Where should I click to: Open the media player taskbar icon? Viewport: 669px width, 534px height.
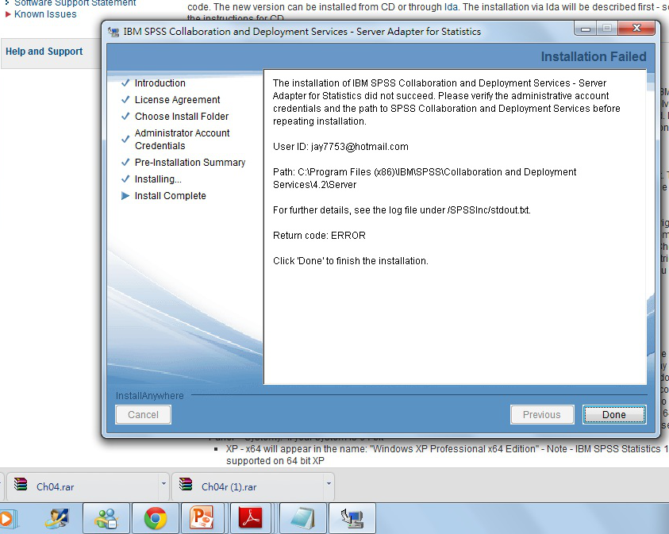point(9,519)
